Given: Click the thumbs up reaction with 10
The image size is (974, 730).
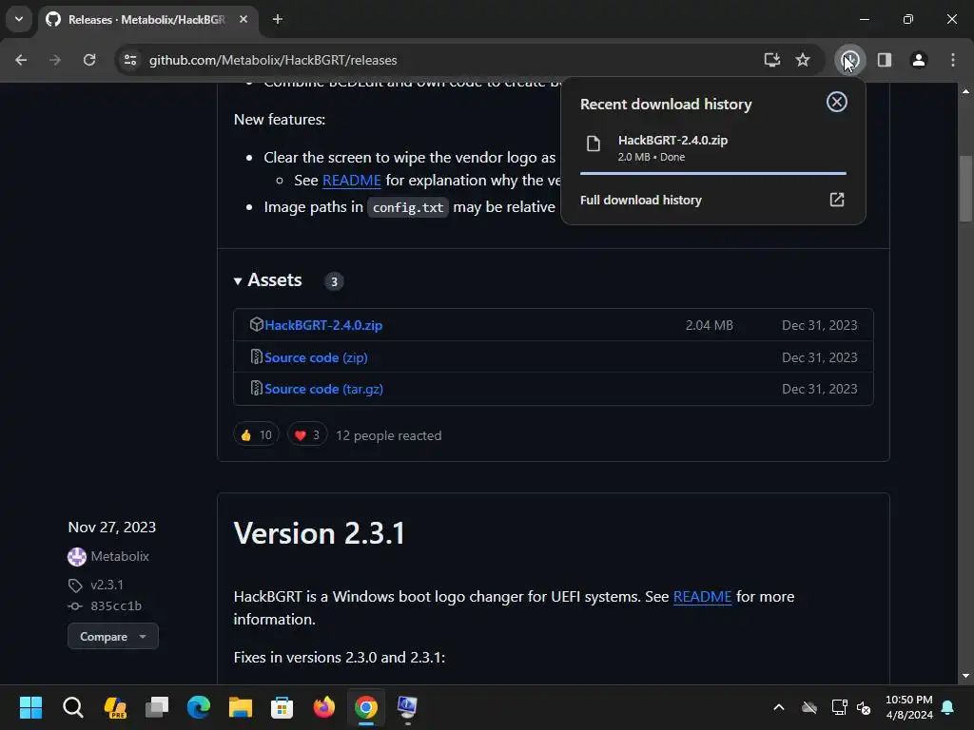Looking at the screenshot, I should pyautogui.click(x=256, y=435).
